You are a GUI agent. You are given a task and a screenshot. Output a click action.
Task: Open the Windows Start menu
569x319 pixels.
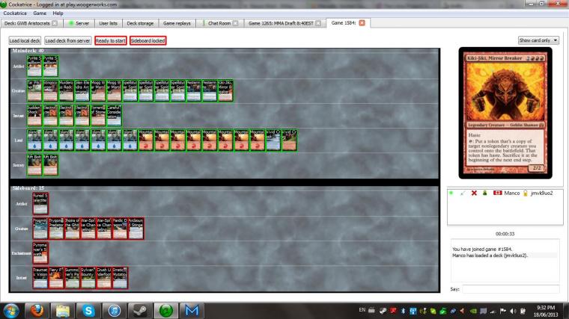tap(11, 311)
